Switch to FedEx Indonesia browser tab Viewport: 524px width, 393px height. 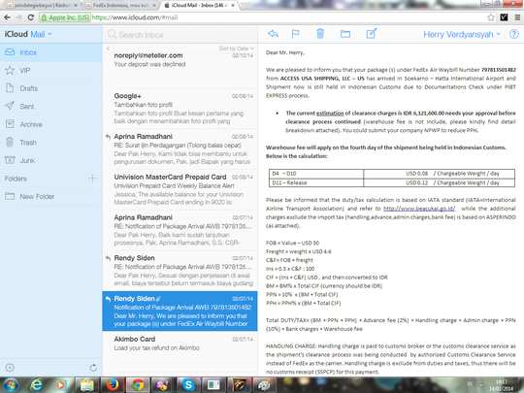point(120,6)
